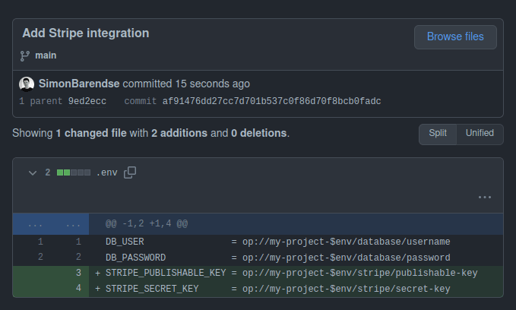Click the diffstat green squares indicator

[x=74, y=172]
